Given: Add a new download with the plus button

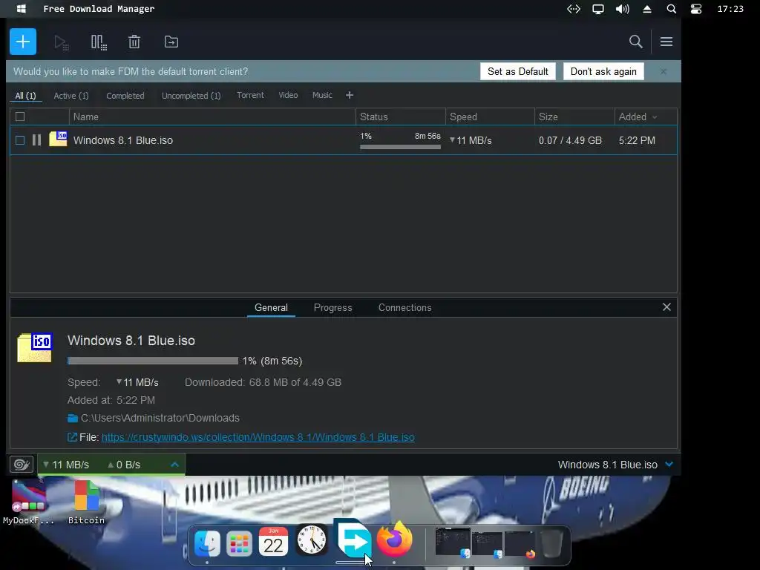Looking at the screenshot, I should [x=23, y=42].
